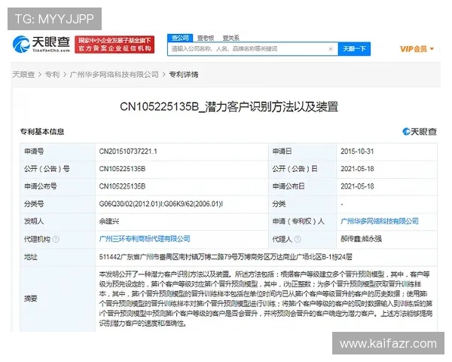Viewport: 452px width, 362px height.
Task: Select the 查公司 search tab
Action: point(180,38)
